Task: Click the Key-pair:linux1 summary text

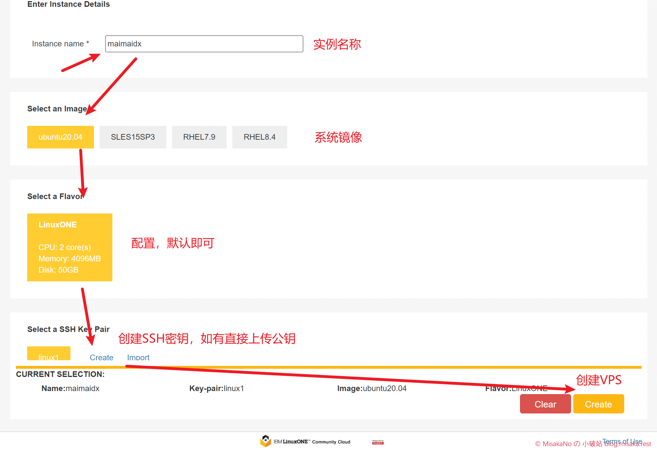Action: pos(216,388)
